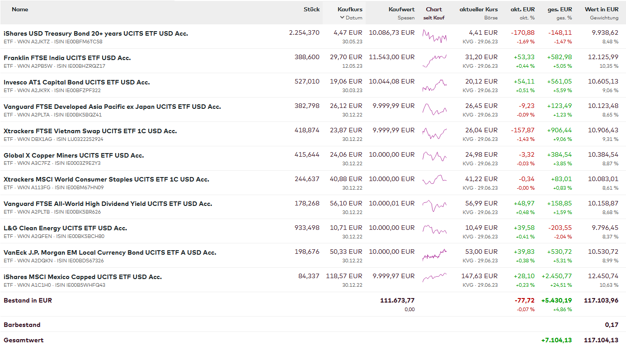Open Vanguard FTSE Developed Asia Pacific ETF link
626x345 pixels.
coord(112,107)
